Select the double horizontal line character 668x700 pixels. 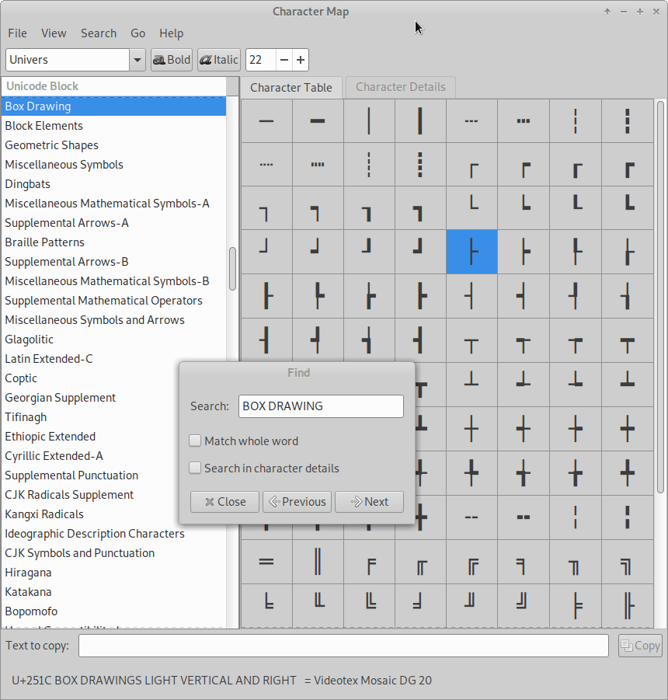266,562
